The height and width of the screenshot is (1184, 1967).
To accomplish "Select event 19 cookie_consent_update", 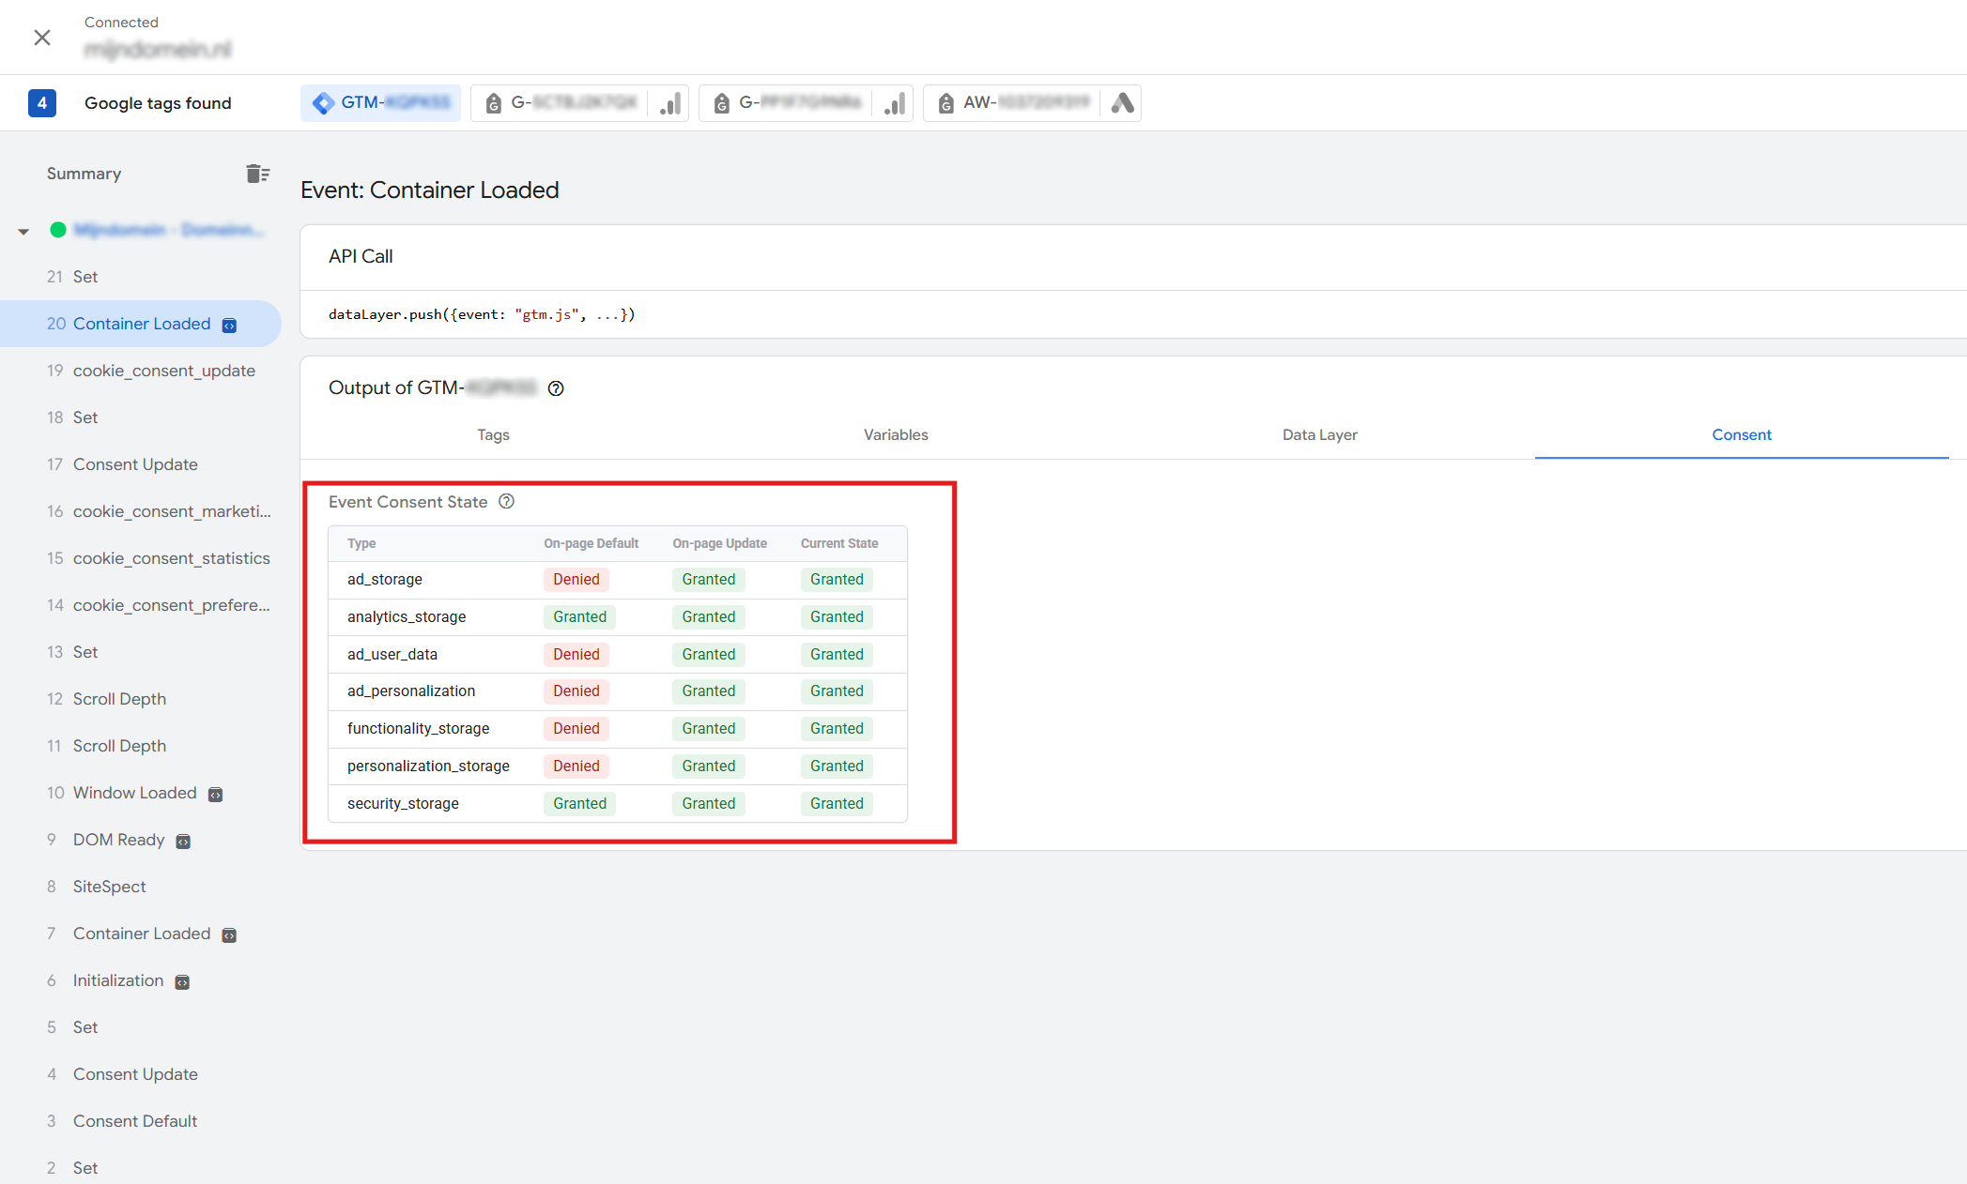I will pos(163,371).
